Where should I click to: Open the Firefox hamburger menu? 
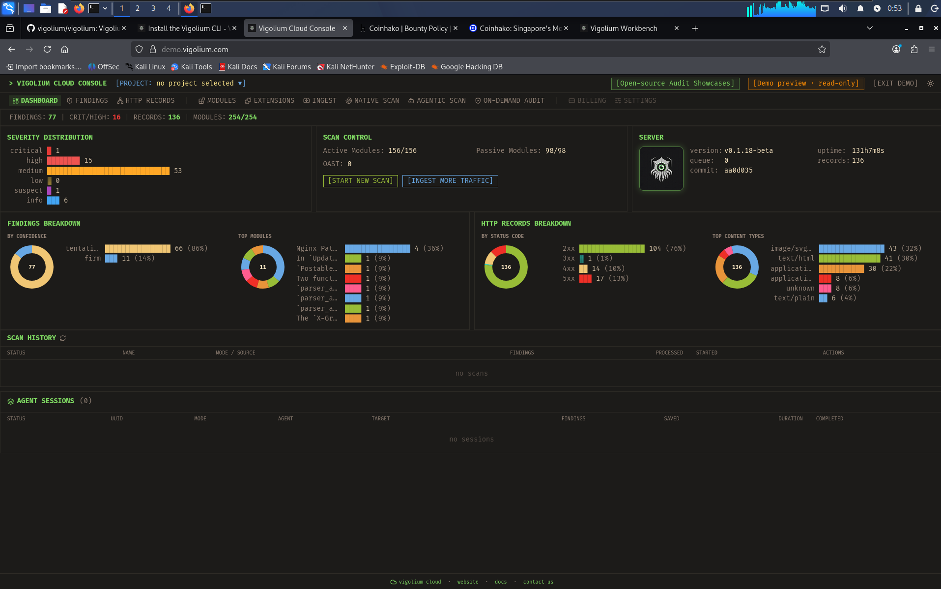(x=931, y=49)
